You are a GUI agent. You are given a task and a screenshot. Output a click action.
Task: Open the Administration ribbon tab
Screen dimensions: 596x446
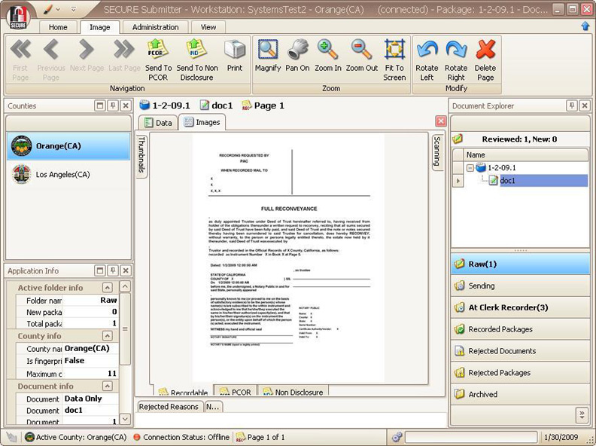click(155, 27)
